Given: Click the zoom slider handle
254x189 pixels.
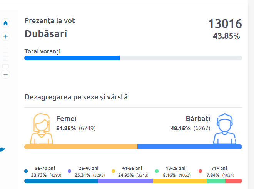Looking at the screenshot, I should (x=5, y=66).
